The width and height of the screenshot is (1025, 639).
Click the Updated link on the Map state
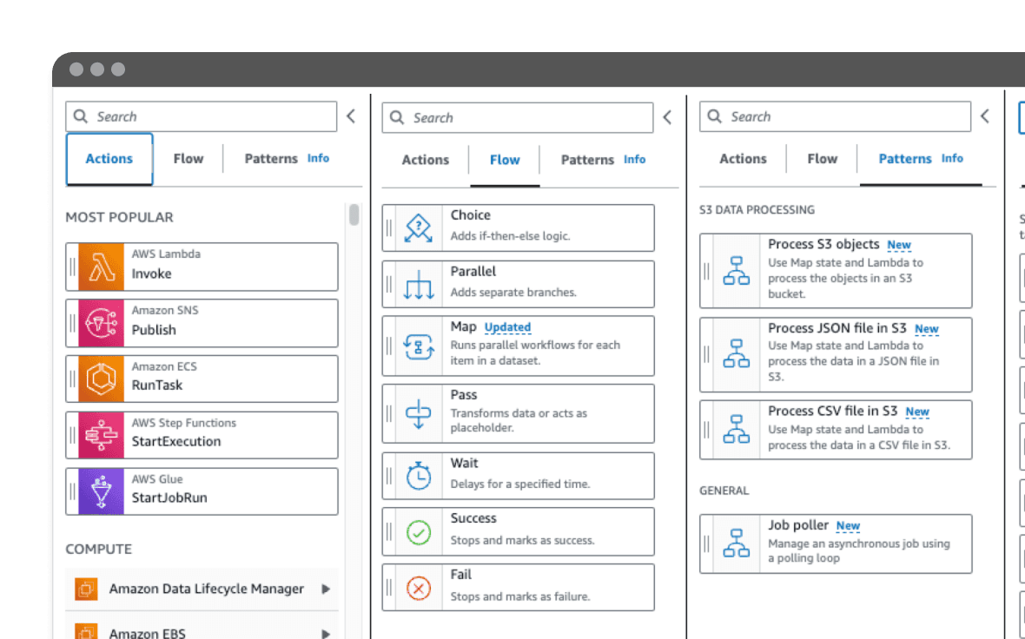(x=507, y=327)
